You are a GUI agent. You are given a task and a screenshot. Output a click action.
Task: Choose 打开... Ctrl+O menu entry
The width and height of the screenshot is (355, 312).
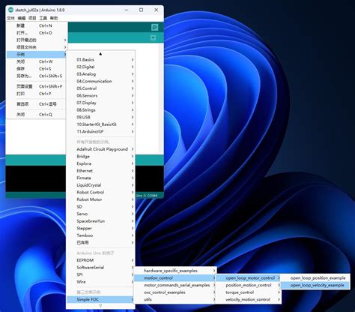[x=37, y=33]
